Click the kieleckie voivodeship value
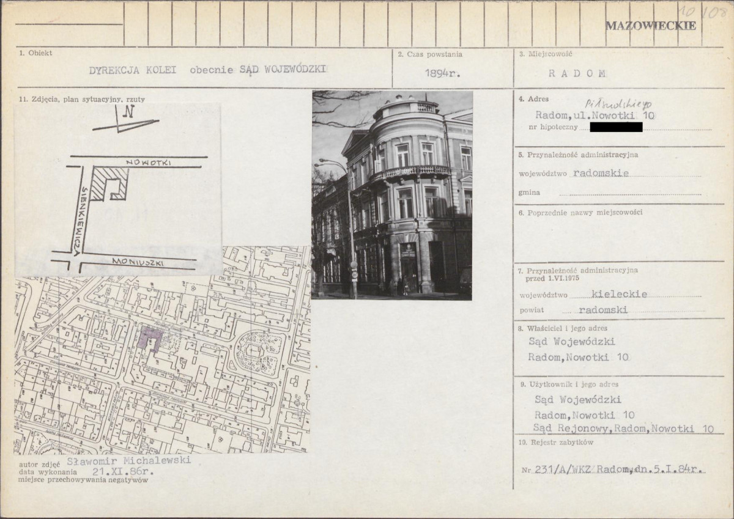The width and height of the screenshot is (734, 519). (x=602, y=294)
